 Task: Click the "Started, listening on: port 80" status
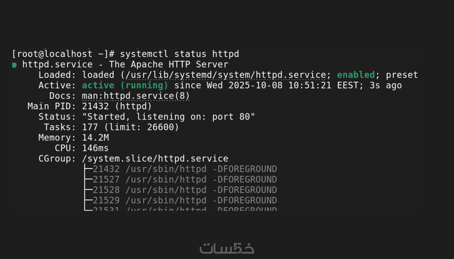[168, 117]
